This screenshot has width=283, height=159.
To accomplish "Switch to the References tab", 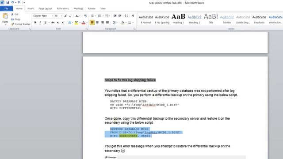I will tap(63, 8).
